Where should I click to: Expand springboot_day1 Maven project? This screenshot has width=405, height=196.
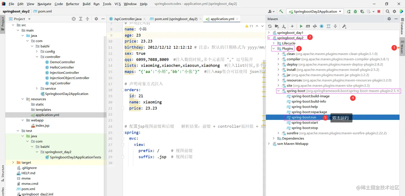(x=269, y=33)
